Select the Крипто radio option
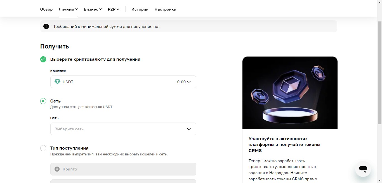Screen dimensions: 382x183 57,169
